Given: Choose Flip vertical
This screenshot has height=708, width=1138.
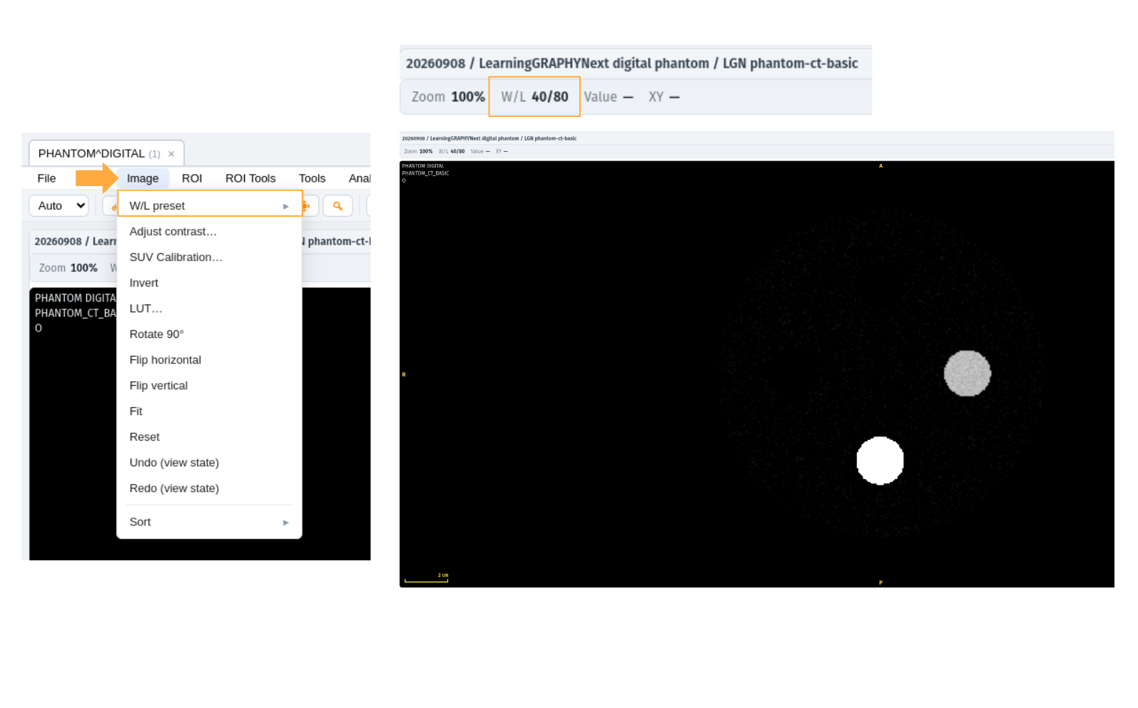Looking at the screenshot, I should pos(210,386).
